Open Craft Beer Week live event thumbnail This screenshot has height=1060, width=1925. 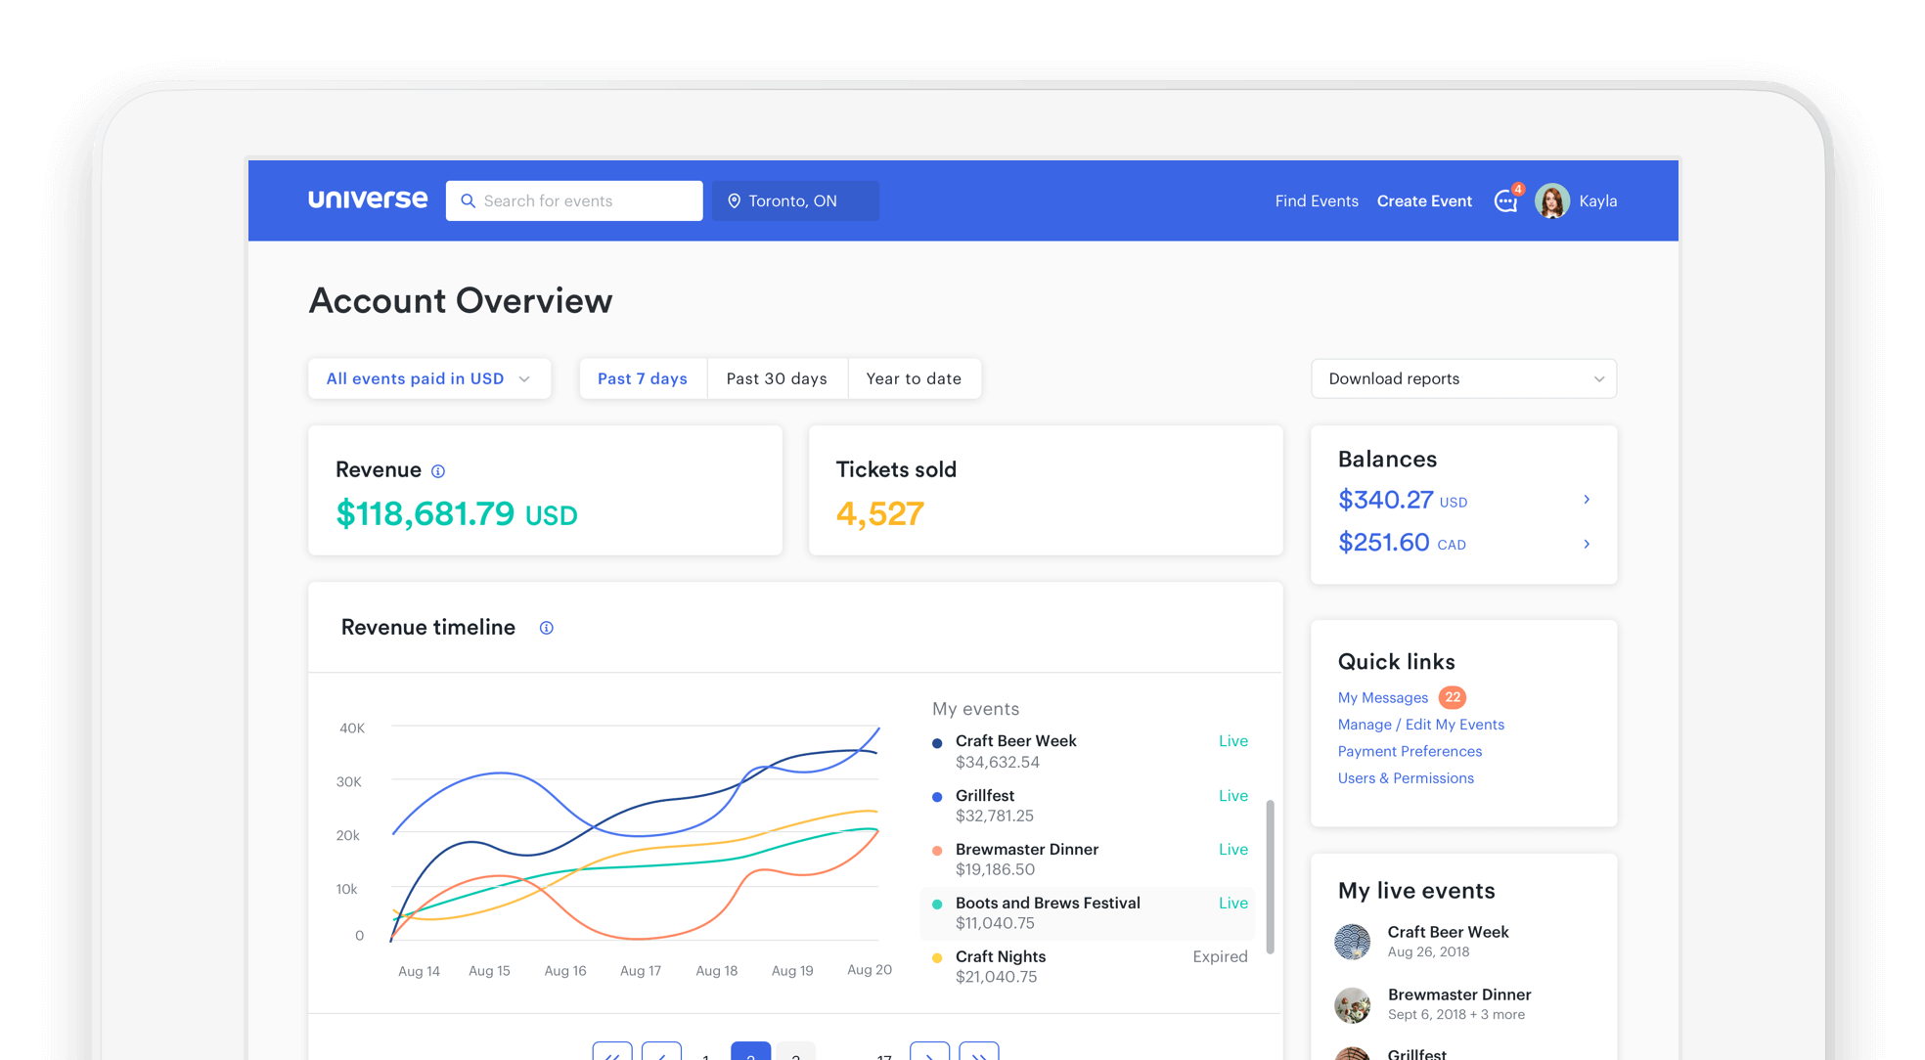pyautogui.click(x=1353, y=942)
